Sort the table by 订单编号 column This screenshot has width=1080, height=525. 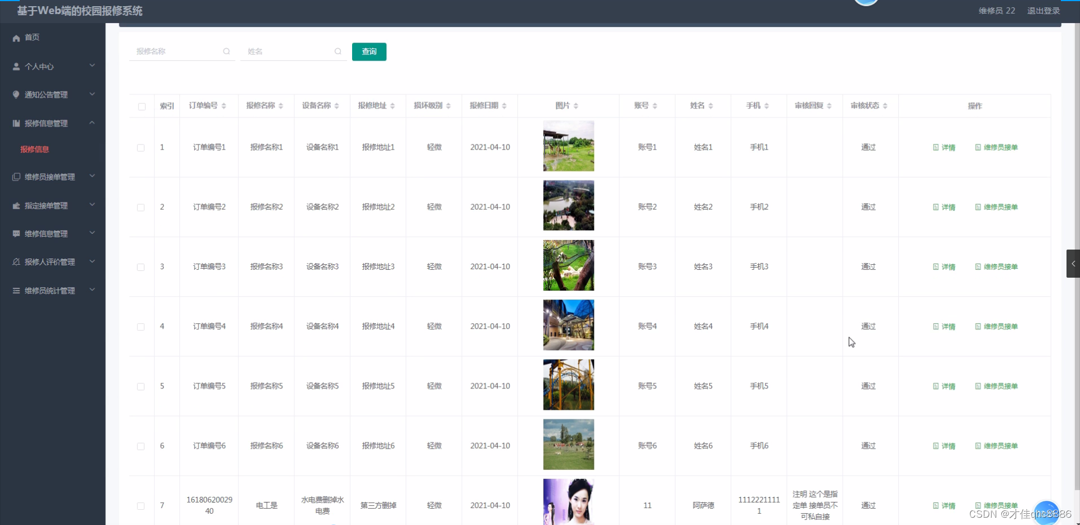(224, 106)
